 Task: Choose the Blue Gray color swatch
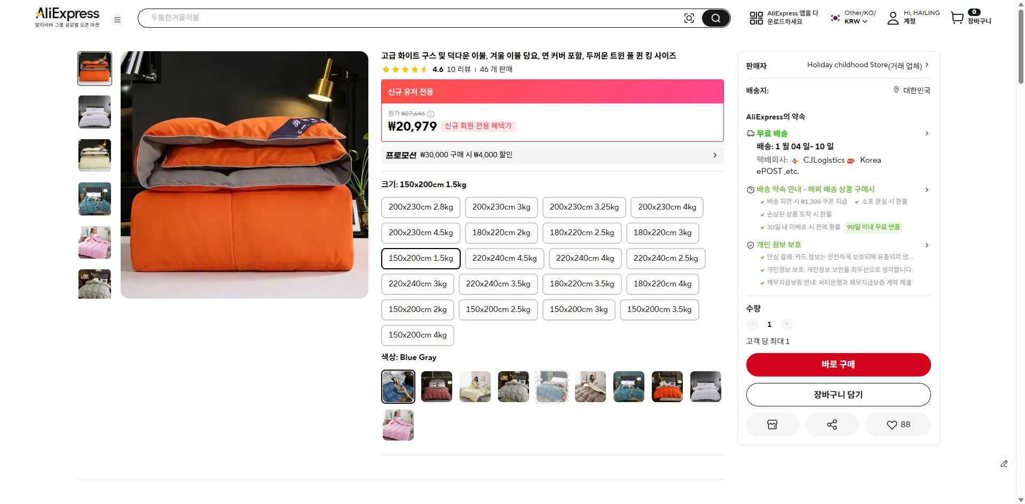(x=398, y=387)
